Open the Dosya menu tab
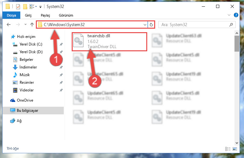244x158 pixels. (x=11, y=15)
